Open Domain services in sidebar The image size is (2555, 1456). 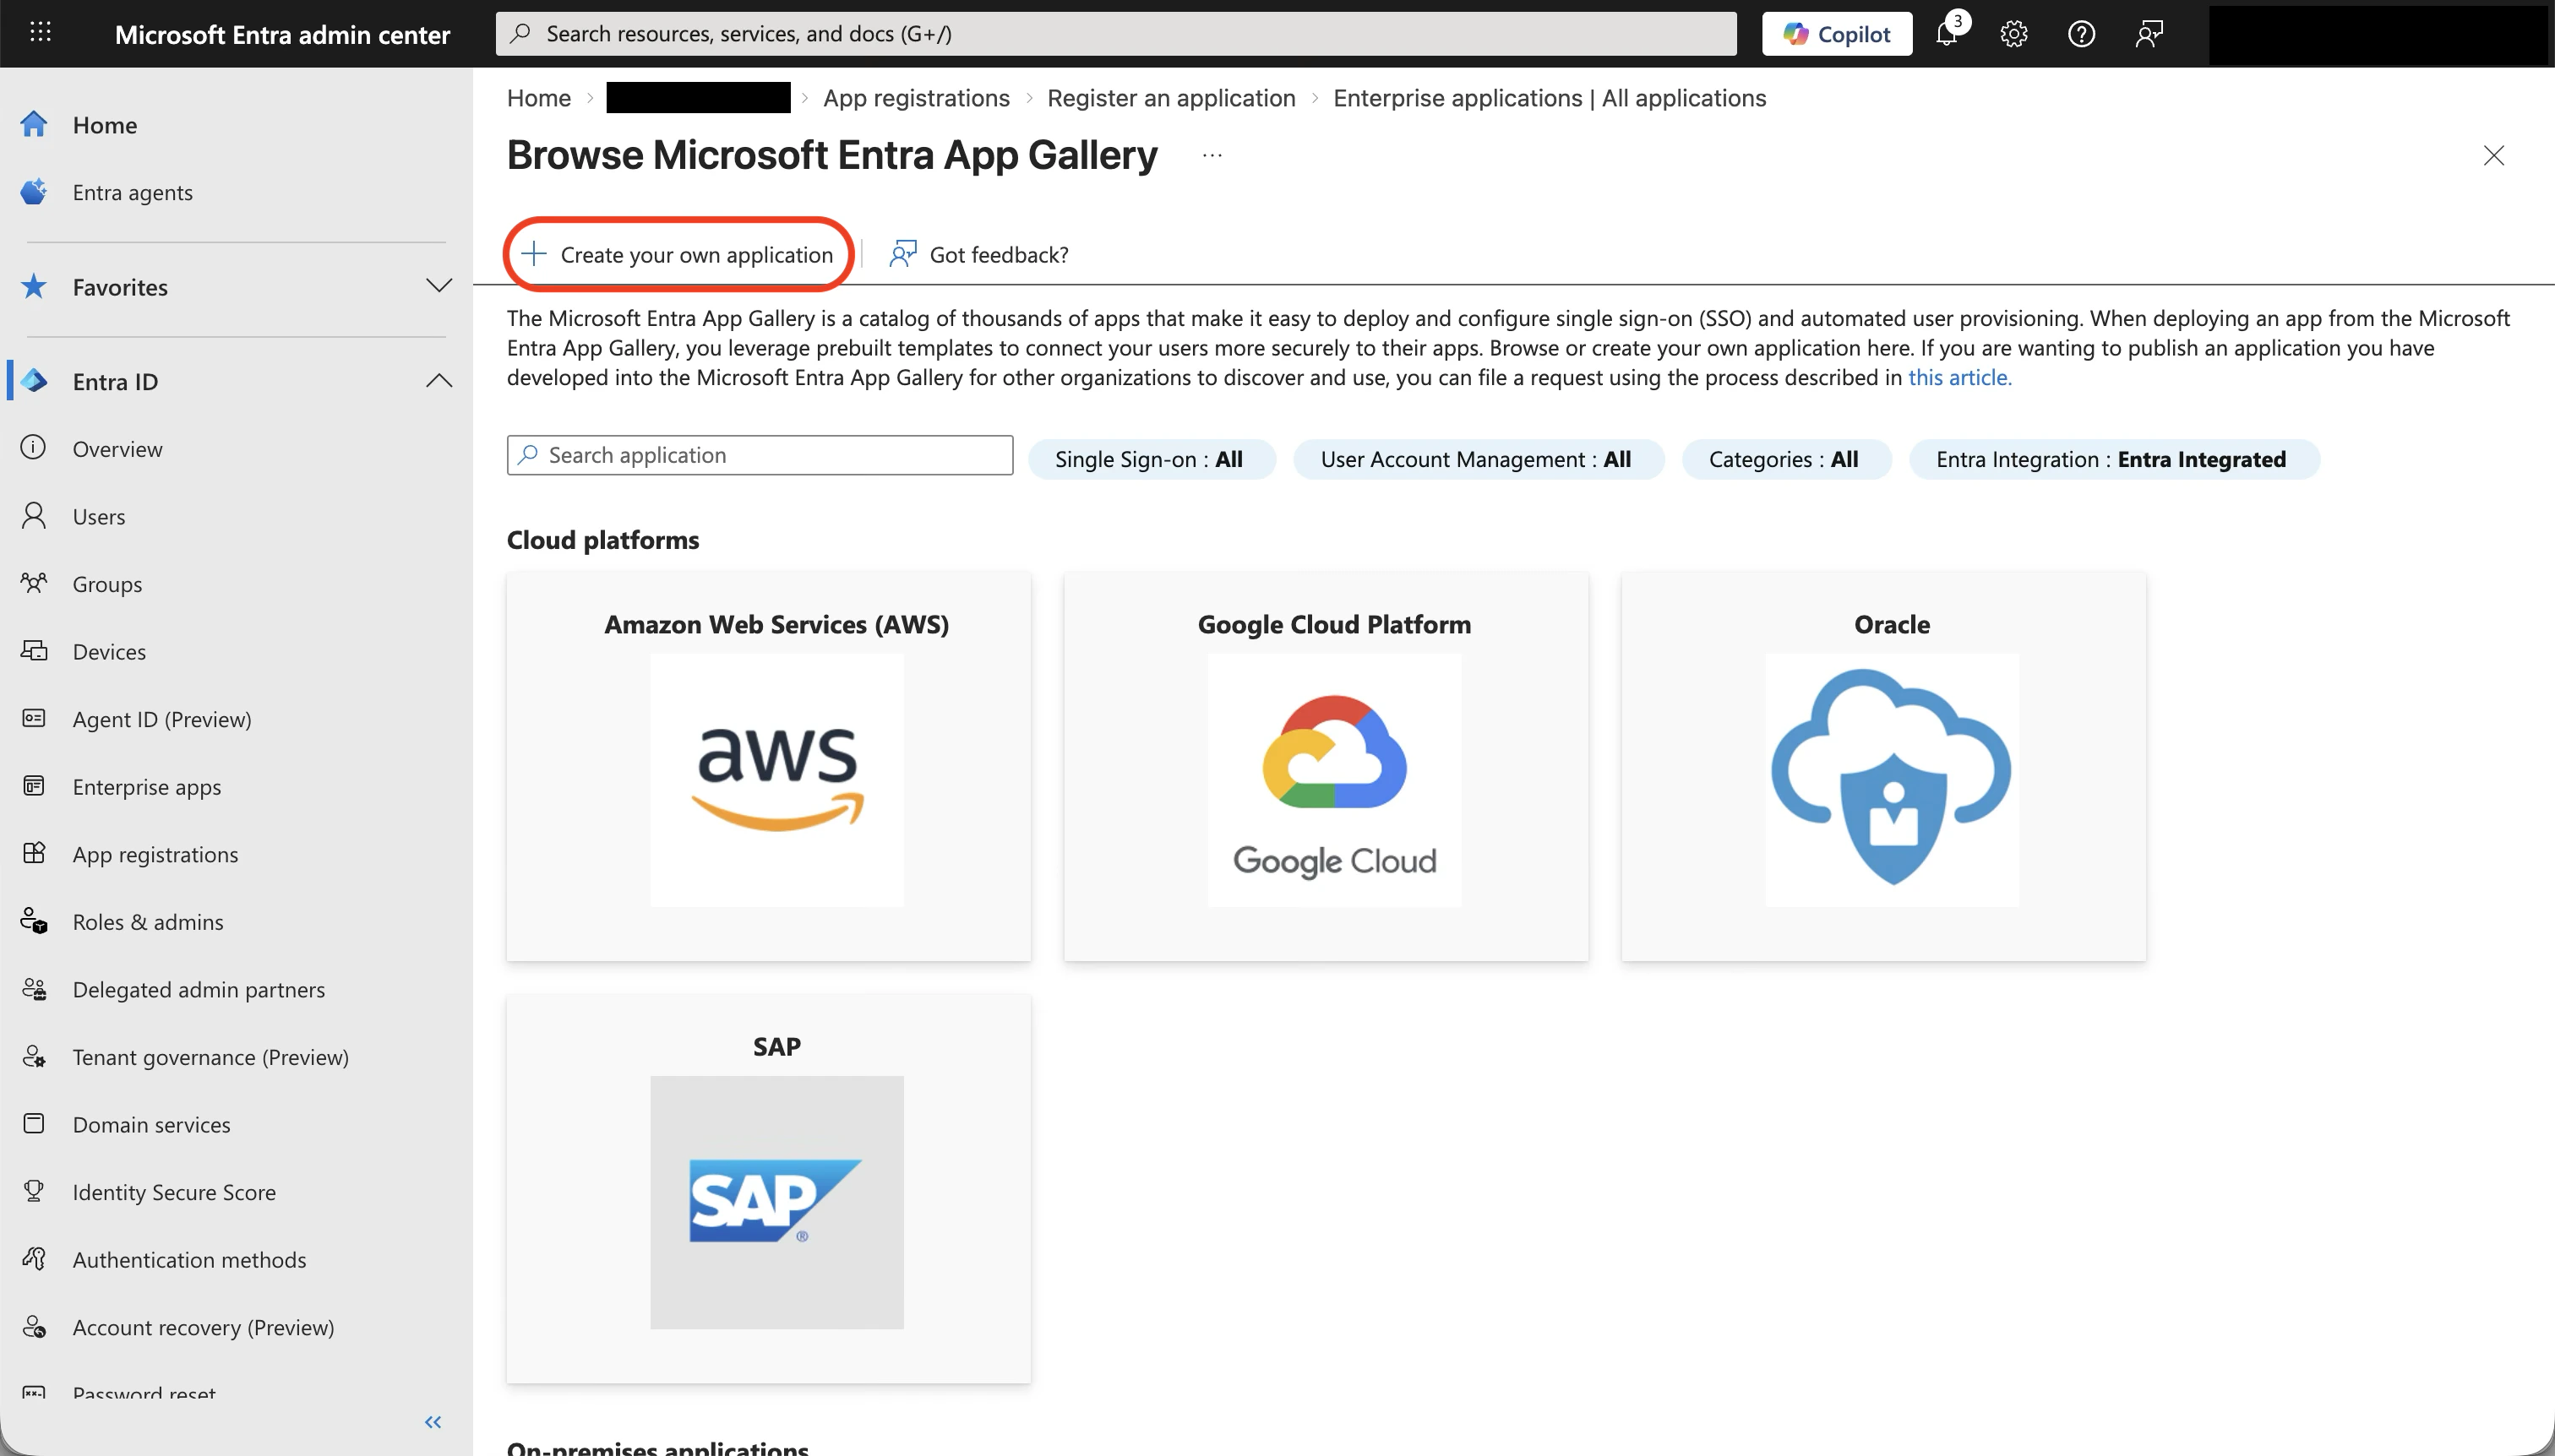(152, 1125)
